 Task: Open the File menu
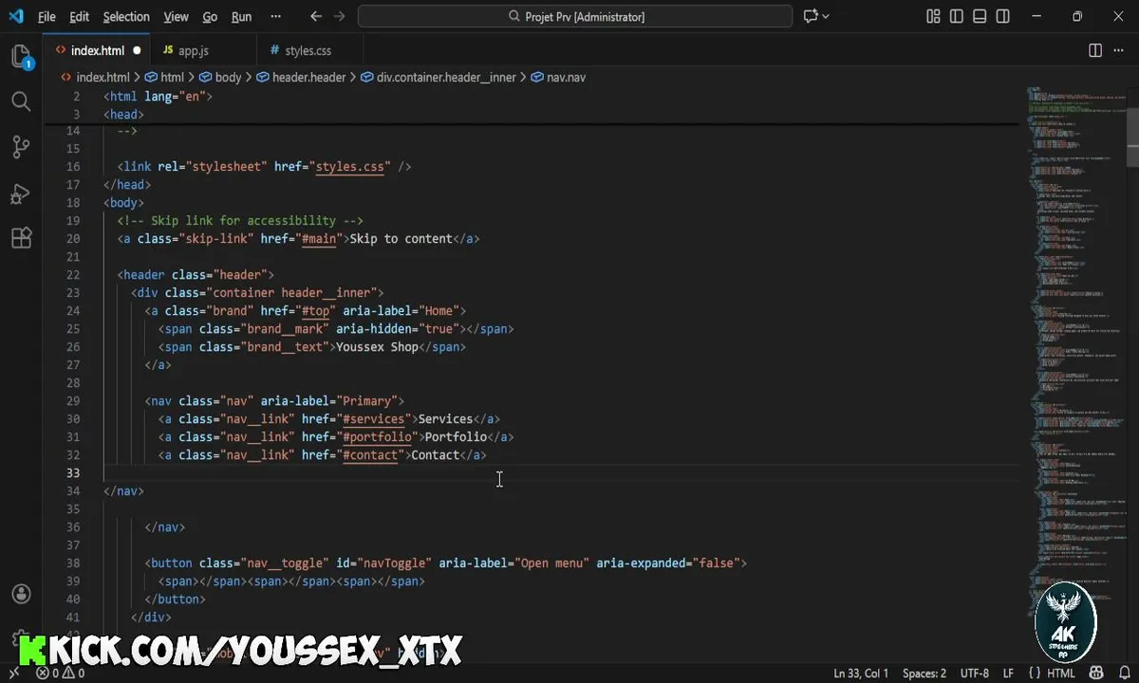(x=47, y=16)
